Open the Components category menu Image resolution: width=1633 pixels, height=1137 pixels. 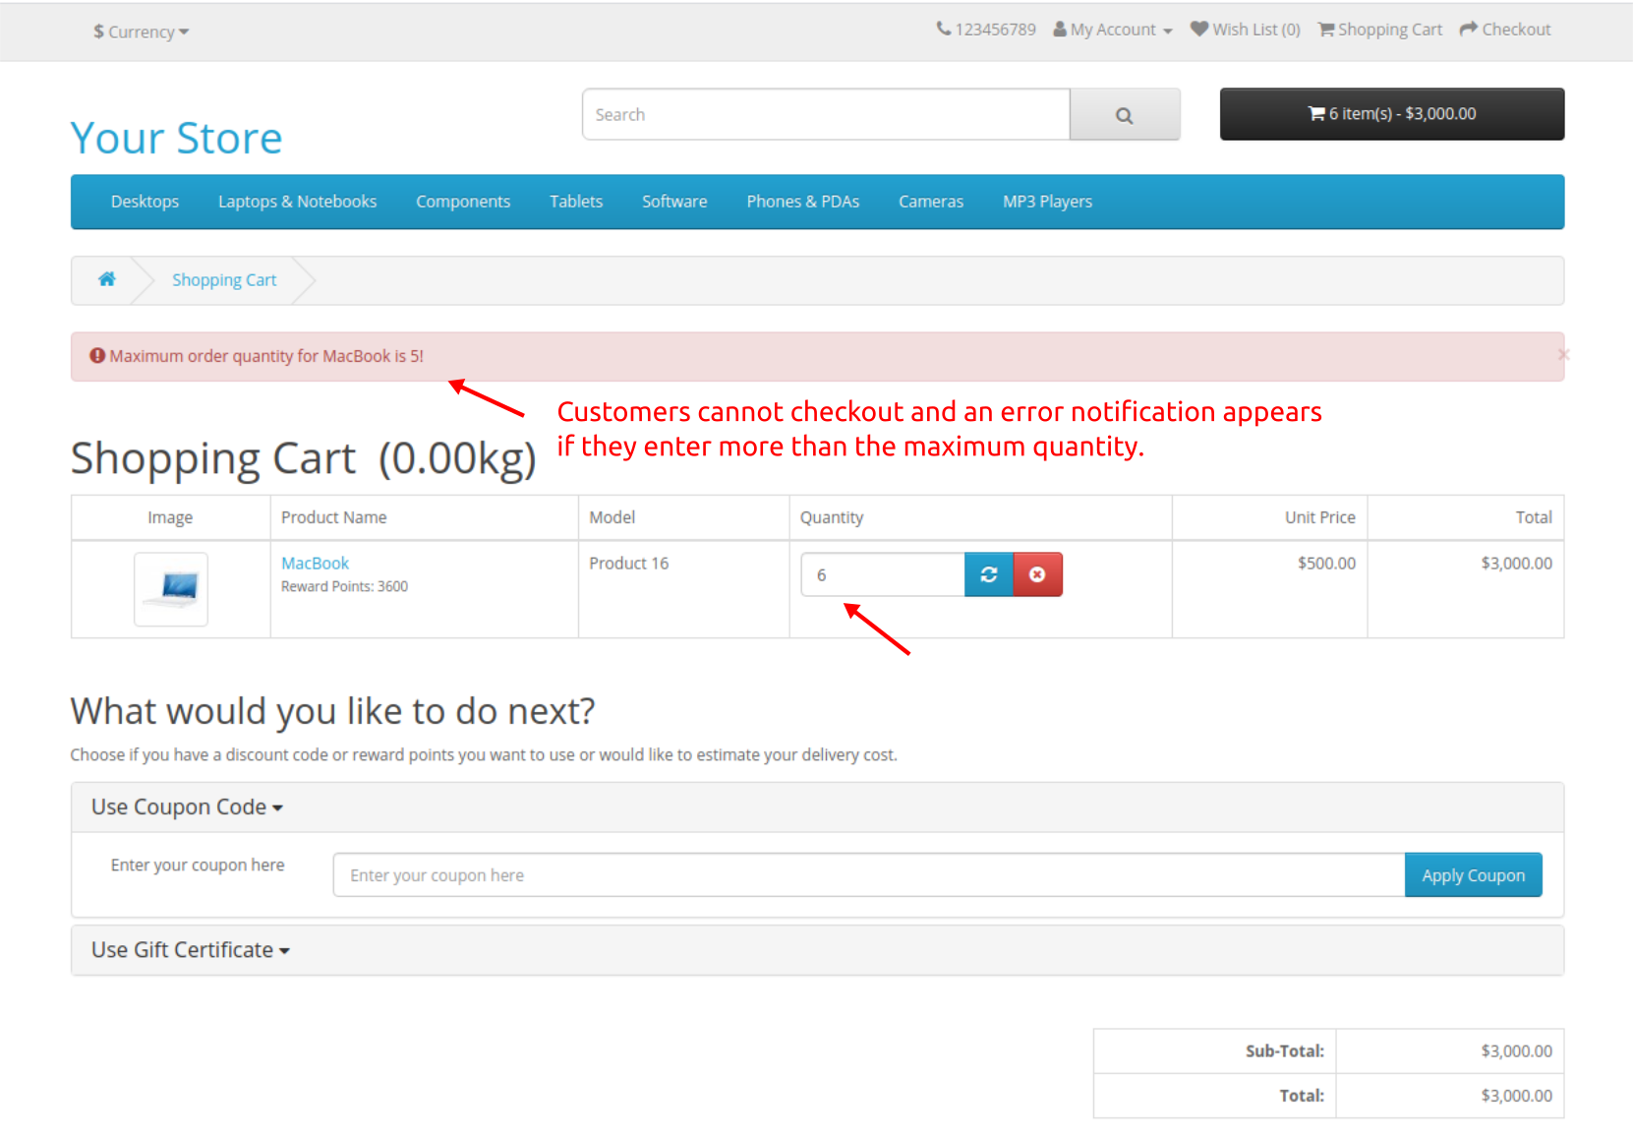tap(462, 202)
